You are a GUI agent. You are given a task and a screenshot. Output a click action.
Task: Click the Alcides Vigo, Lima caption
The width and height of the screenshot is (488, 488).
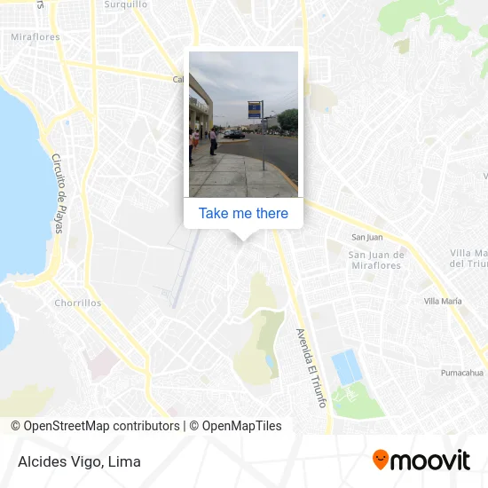click(x=79, y=461)
